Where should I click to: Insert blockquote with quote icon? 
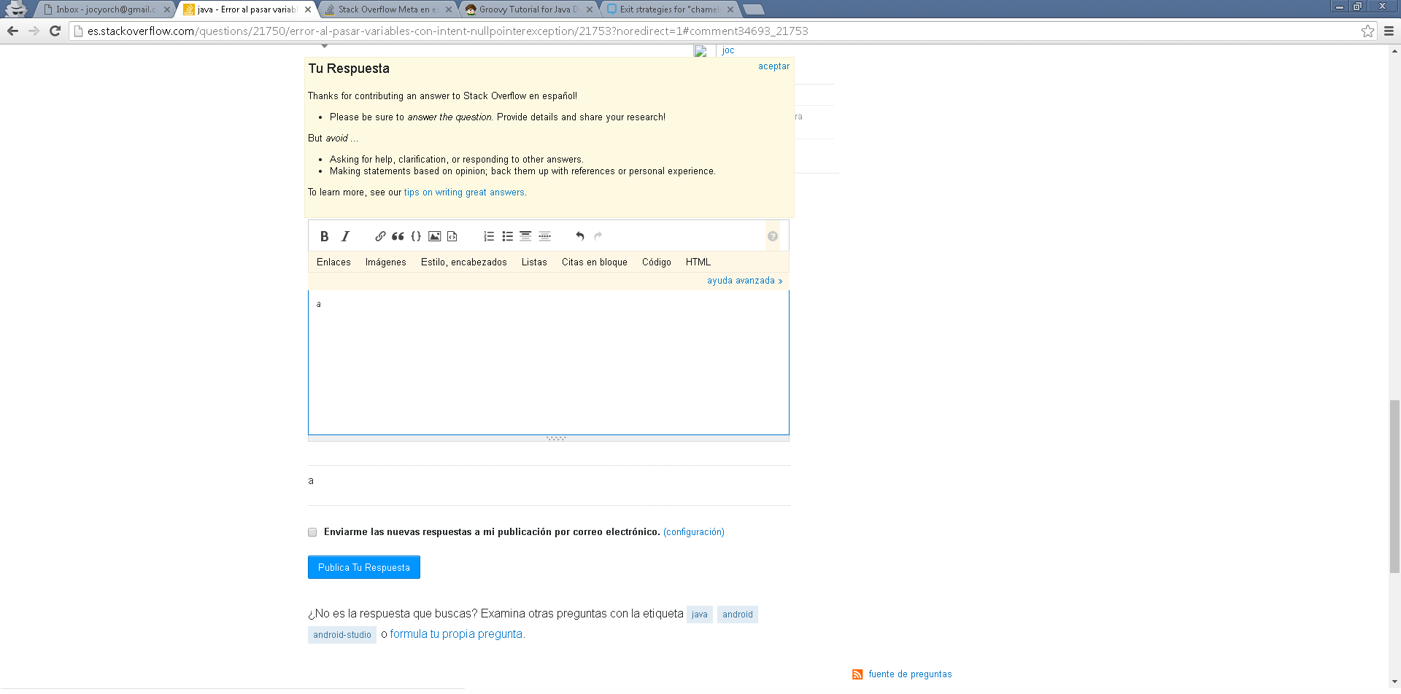click(x=398, y=236)
